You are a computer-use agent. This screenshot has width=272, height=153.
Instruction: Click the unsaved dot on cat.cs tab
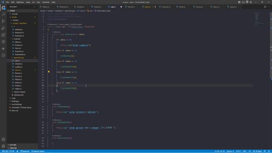[x=121, y=7]
